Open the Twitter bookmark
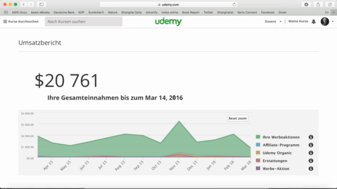The width and height of the screenshot is (337, 189). [x=209, y=13]
